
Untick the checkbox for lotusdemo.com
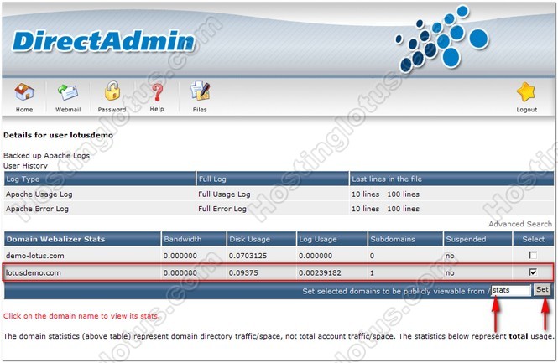tap(533, 272)
